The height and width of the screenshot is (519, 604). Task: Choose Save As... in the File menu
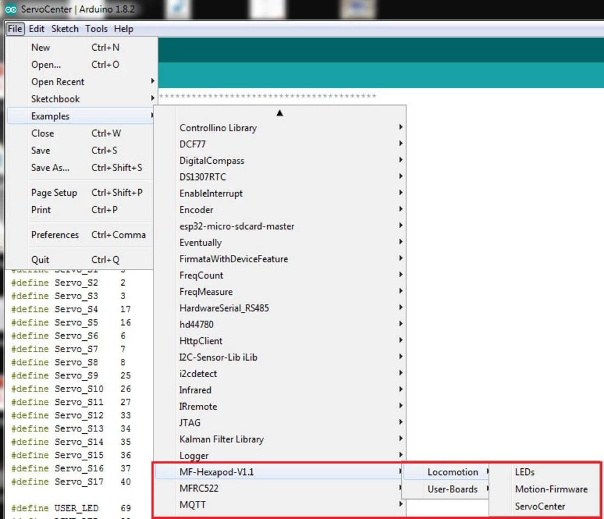pyautogui.click(x=50, y=167)
